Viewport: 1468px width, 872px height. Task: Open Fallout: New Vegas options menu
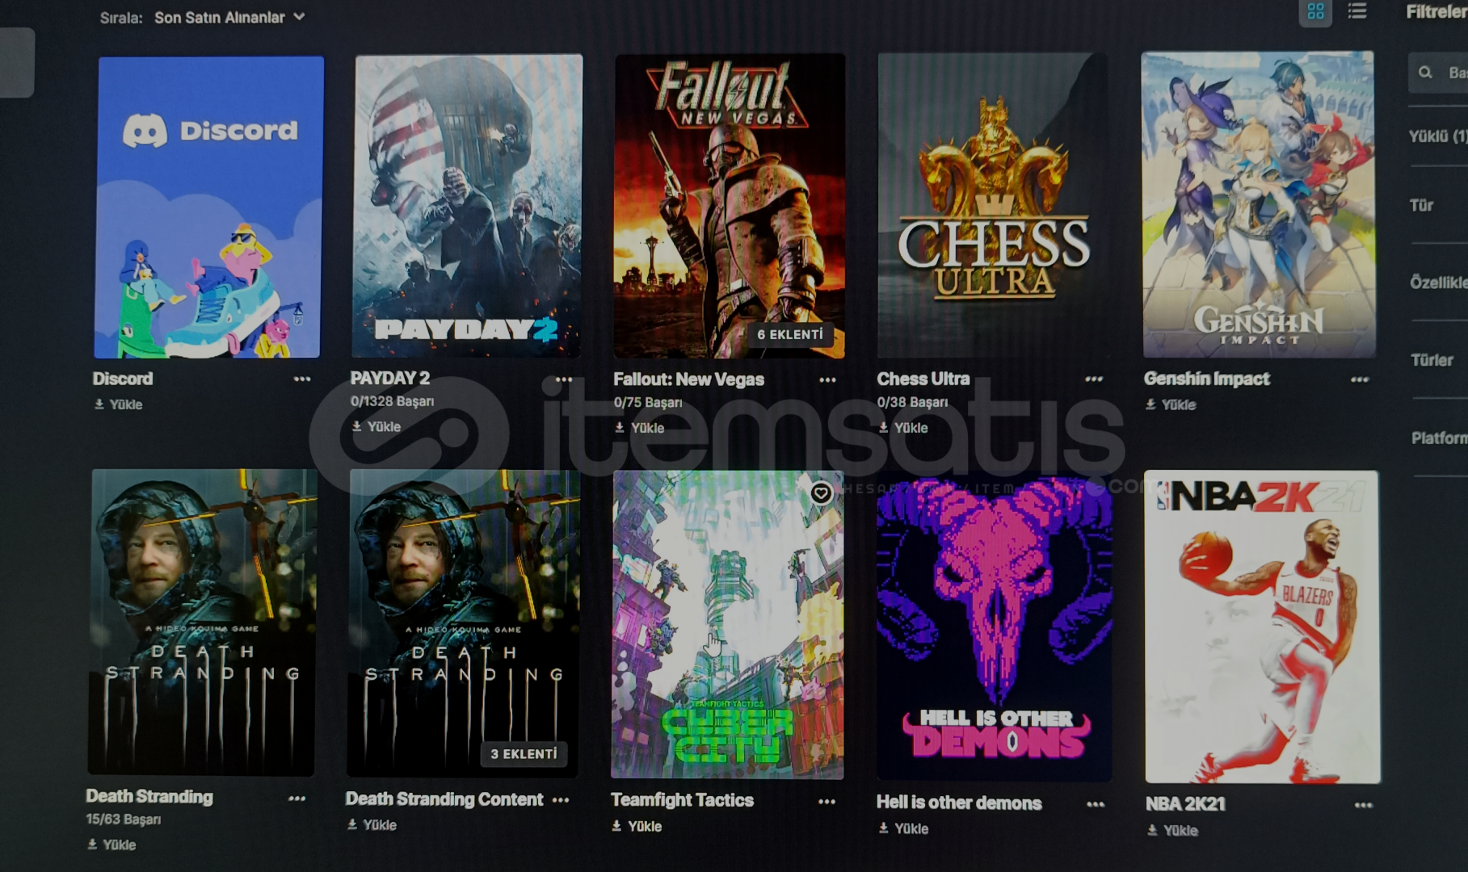coord(827,380)
